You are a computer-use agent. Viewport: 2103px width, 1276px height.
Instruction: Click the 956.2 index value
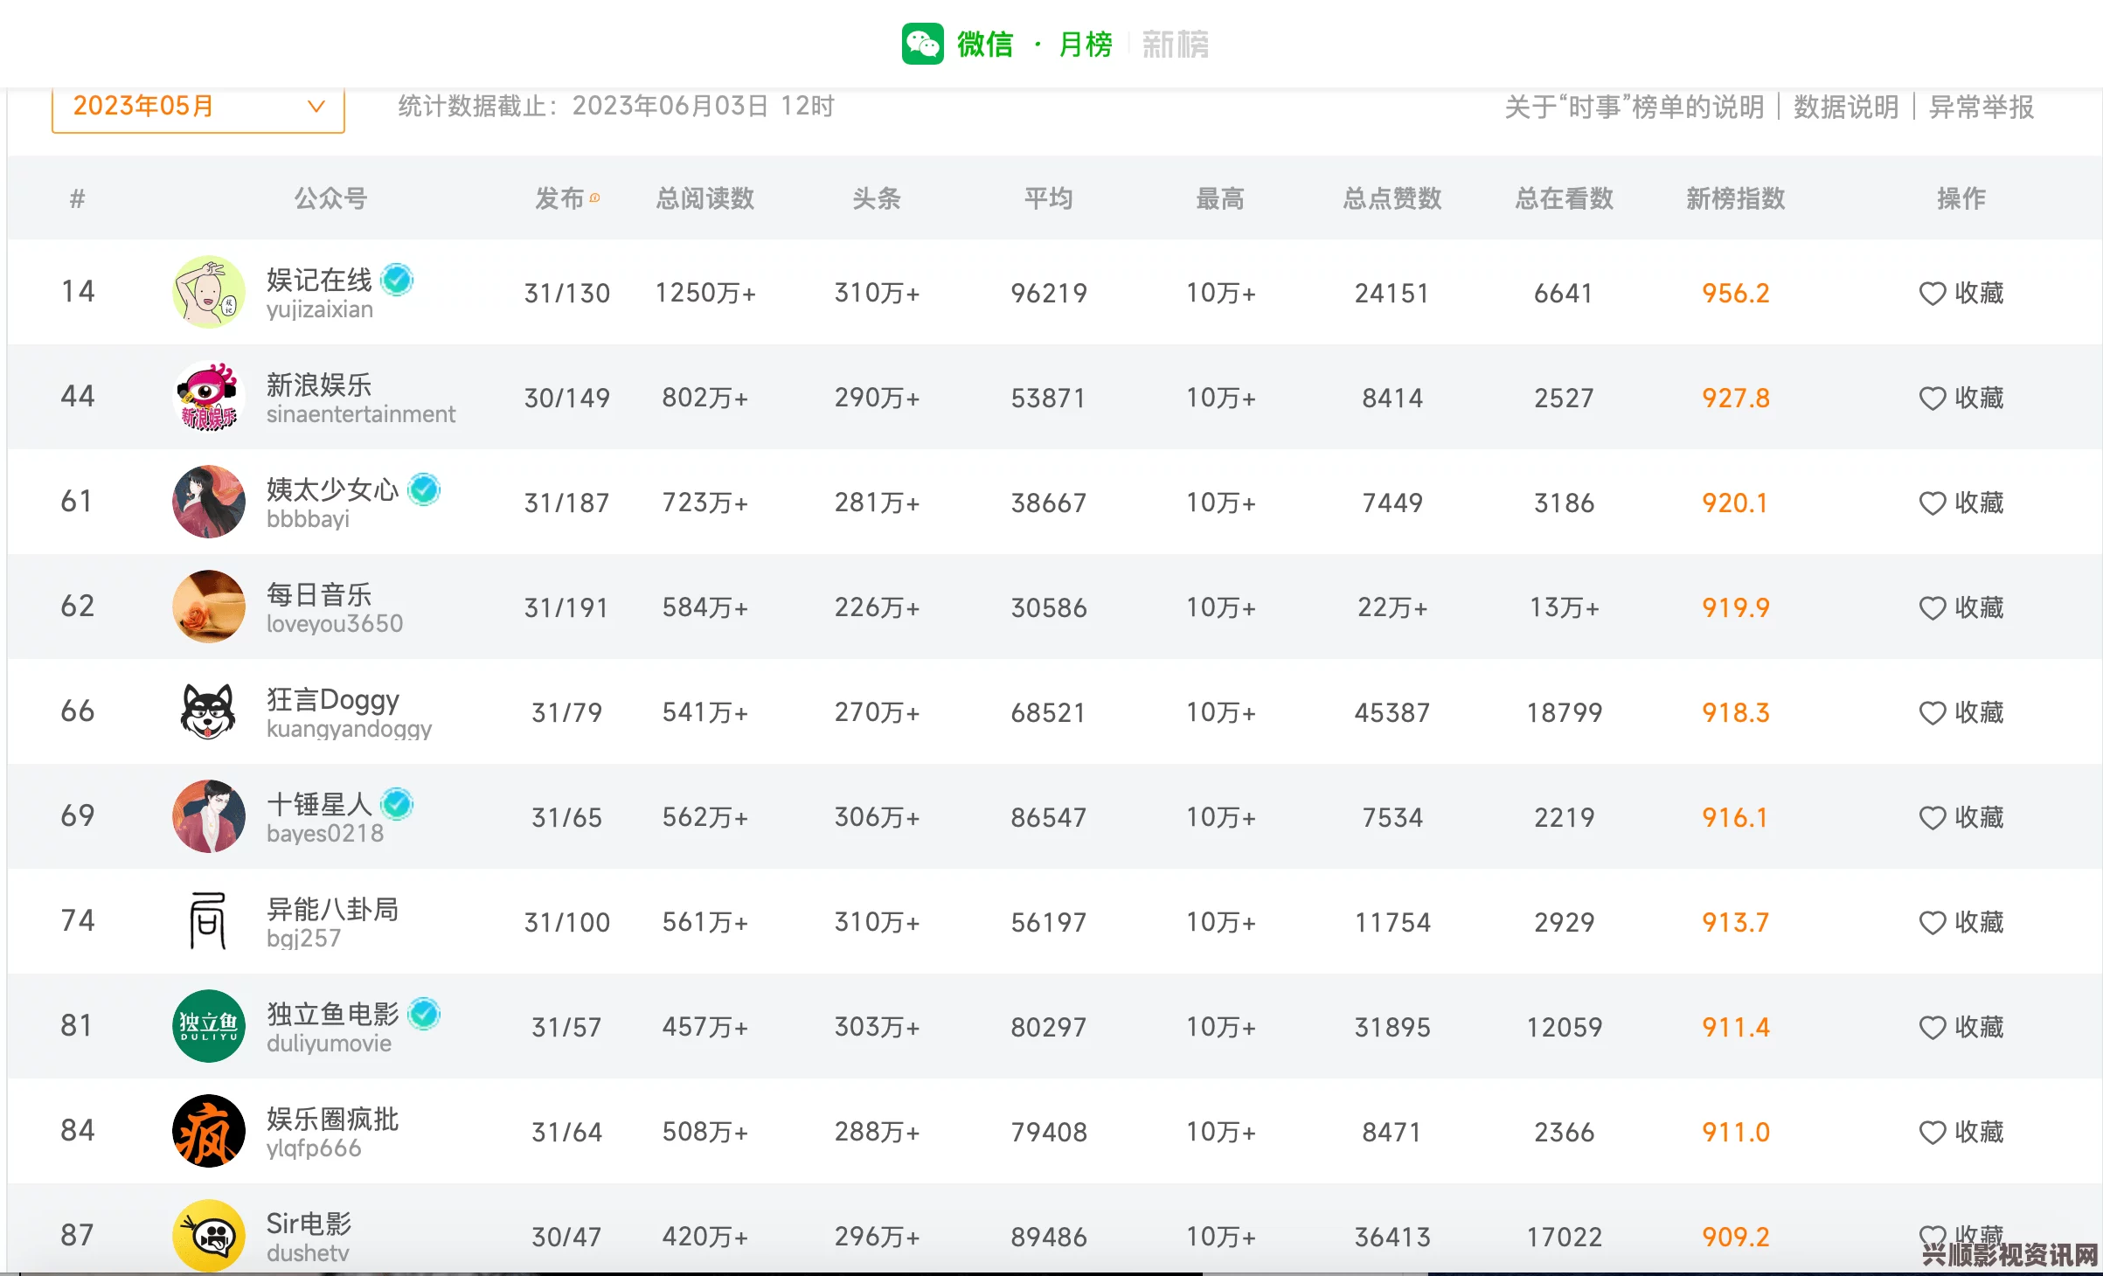click(1736, 294)
